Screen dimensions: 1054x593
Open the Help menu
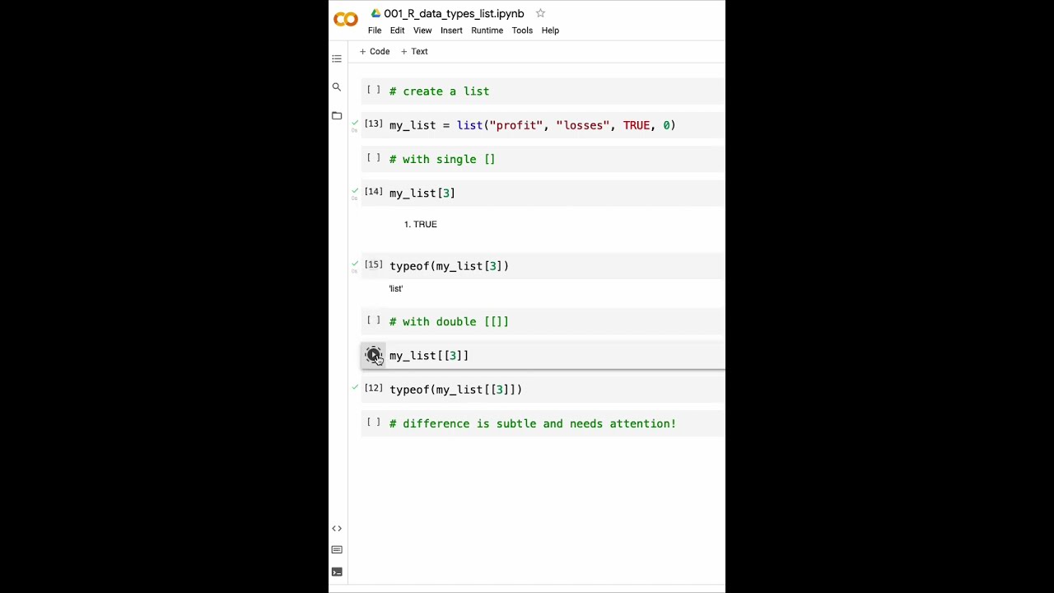(x=550, y=30)
